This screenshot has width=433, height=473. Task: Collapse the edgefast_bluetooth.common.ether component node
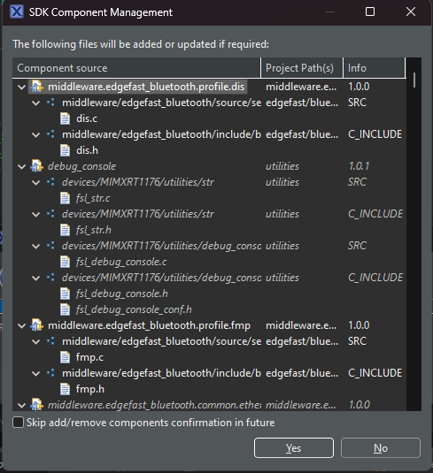coord(21,405)
